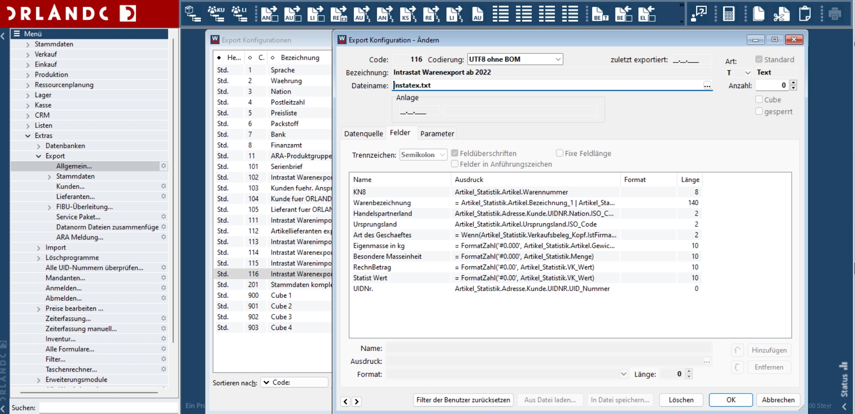Image resolution: width=855 pixels, height=414 pixels.
Task: Open the Art type T dropdown
Action: click(x=748, y=73)
